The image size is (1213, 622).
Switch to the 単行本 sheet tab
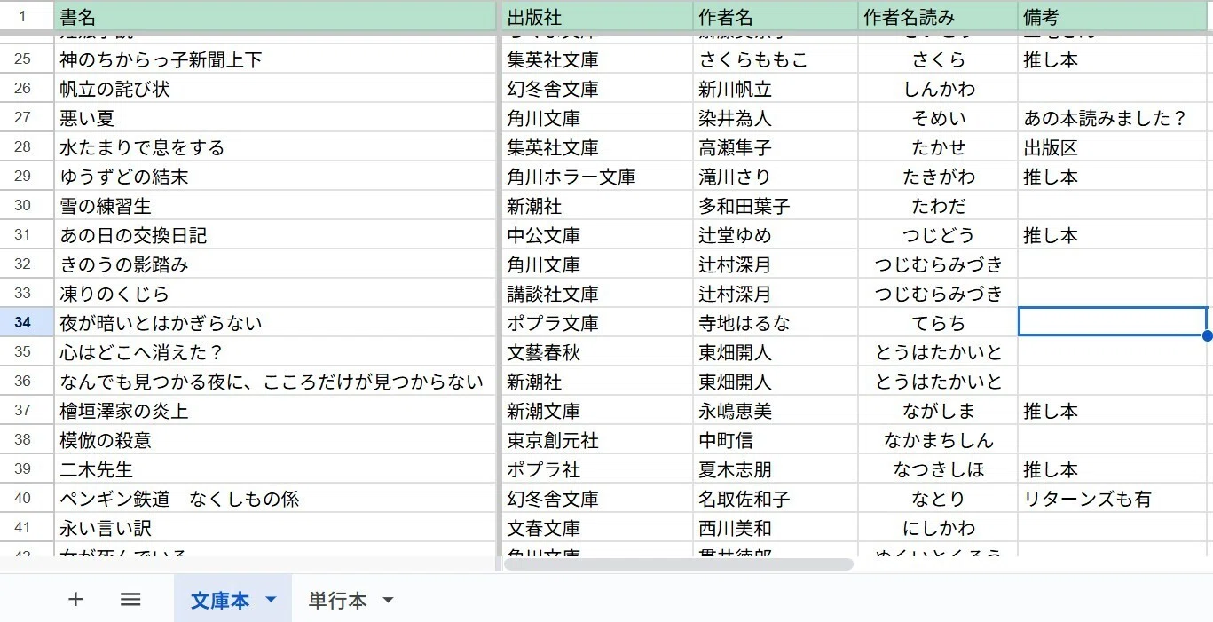[x=337, y=601]
